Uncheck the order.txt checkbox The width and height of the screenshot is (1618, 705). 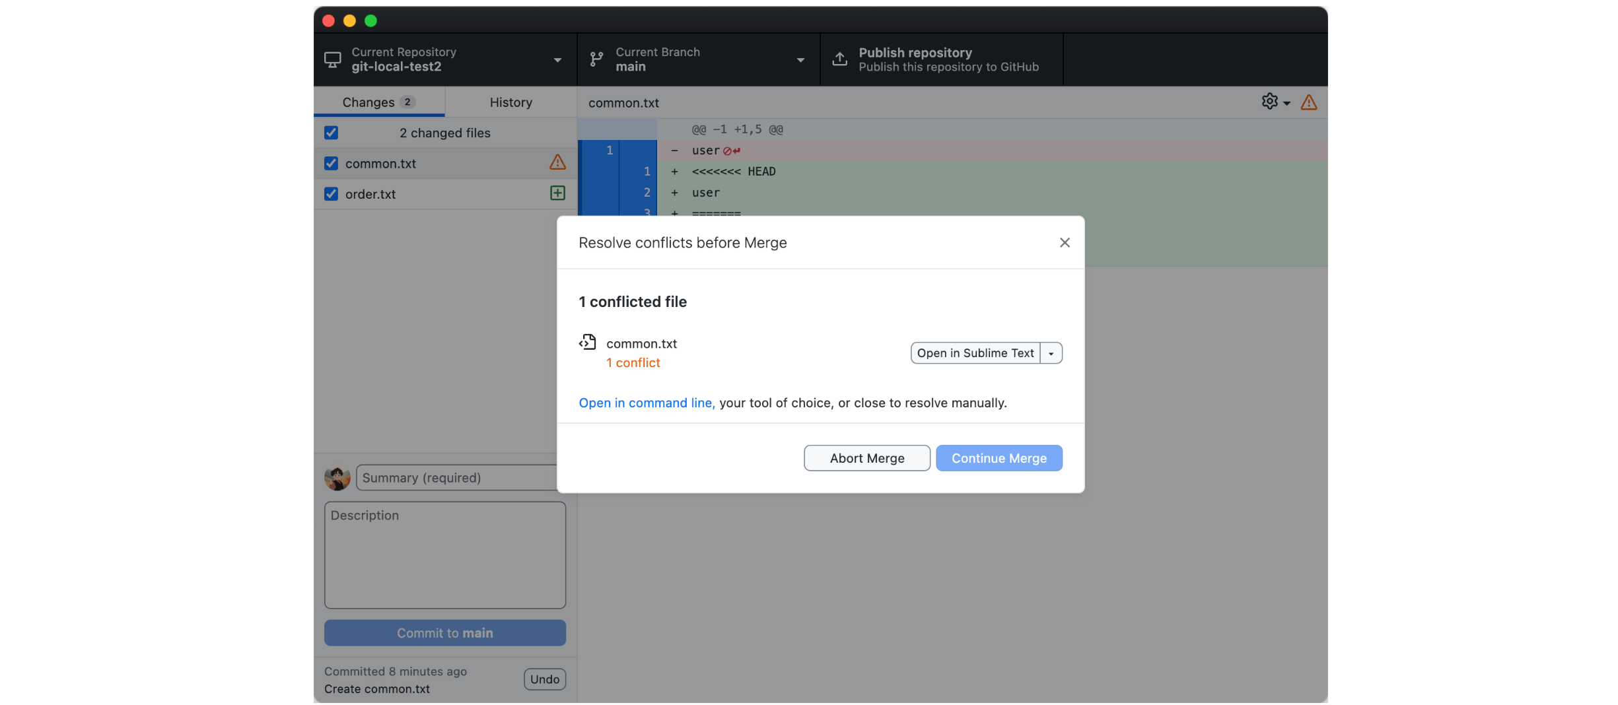(x=332, y=194)
